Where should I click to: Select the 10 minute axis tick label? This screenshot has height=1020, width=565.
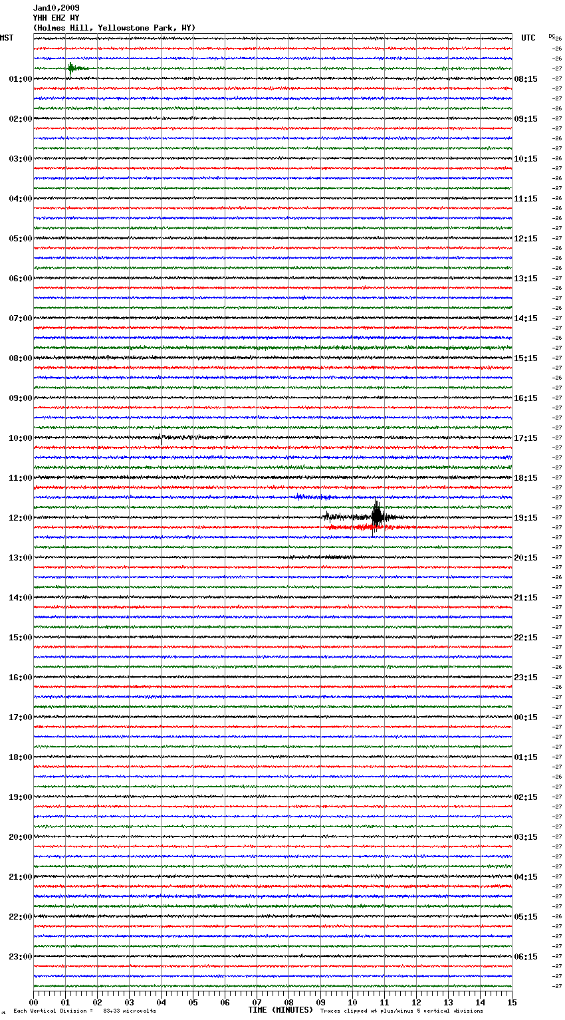coord(352,1002)
